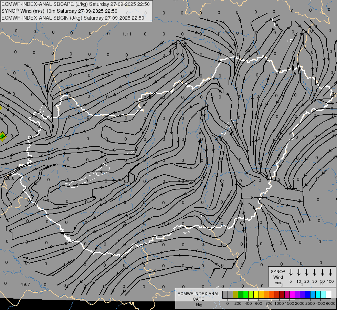Image resolution: width=337 pixels, height=310 pixels.
Task: Click the 100 m/s wind arrow in the legend
Action: (x=330, y=272)
